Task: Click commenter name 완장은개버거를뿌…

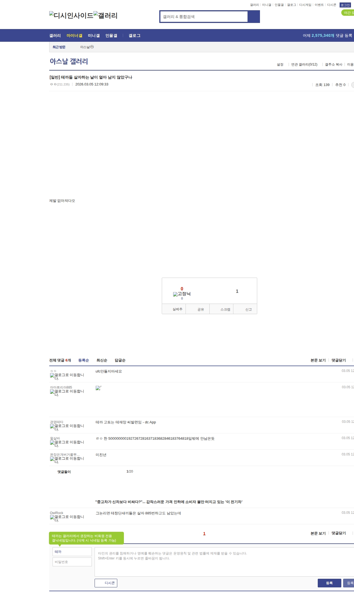Action: [x=65, y=455]
